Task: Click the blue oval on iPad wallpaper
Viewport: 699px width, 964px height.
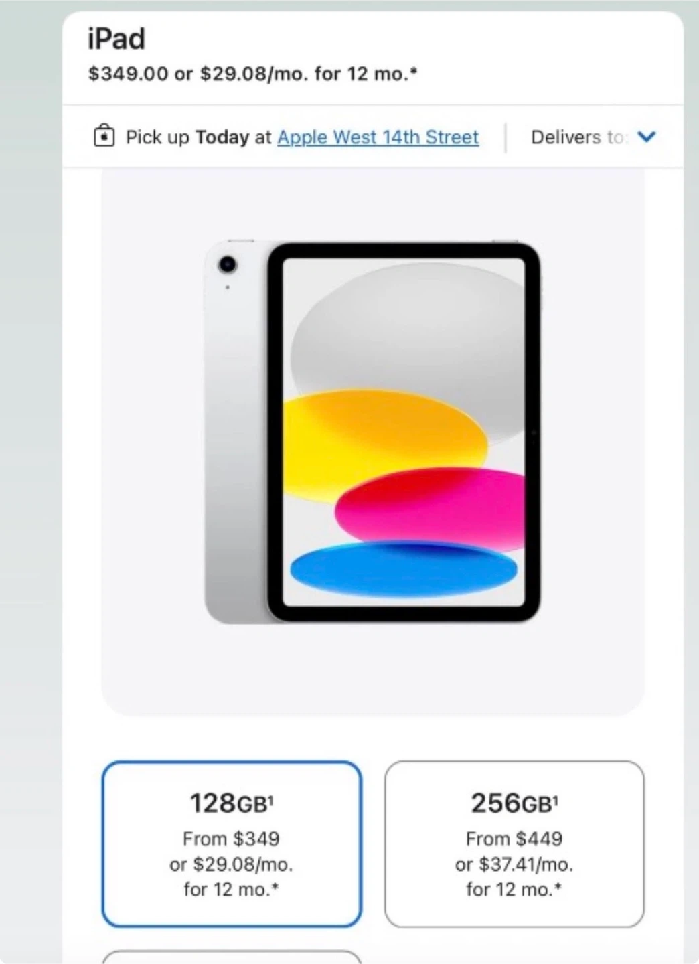Action: (404, 569)
